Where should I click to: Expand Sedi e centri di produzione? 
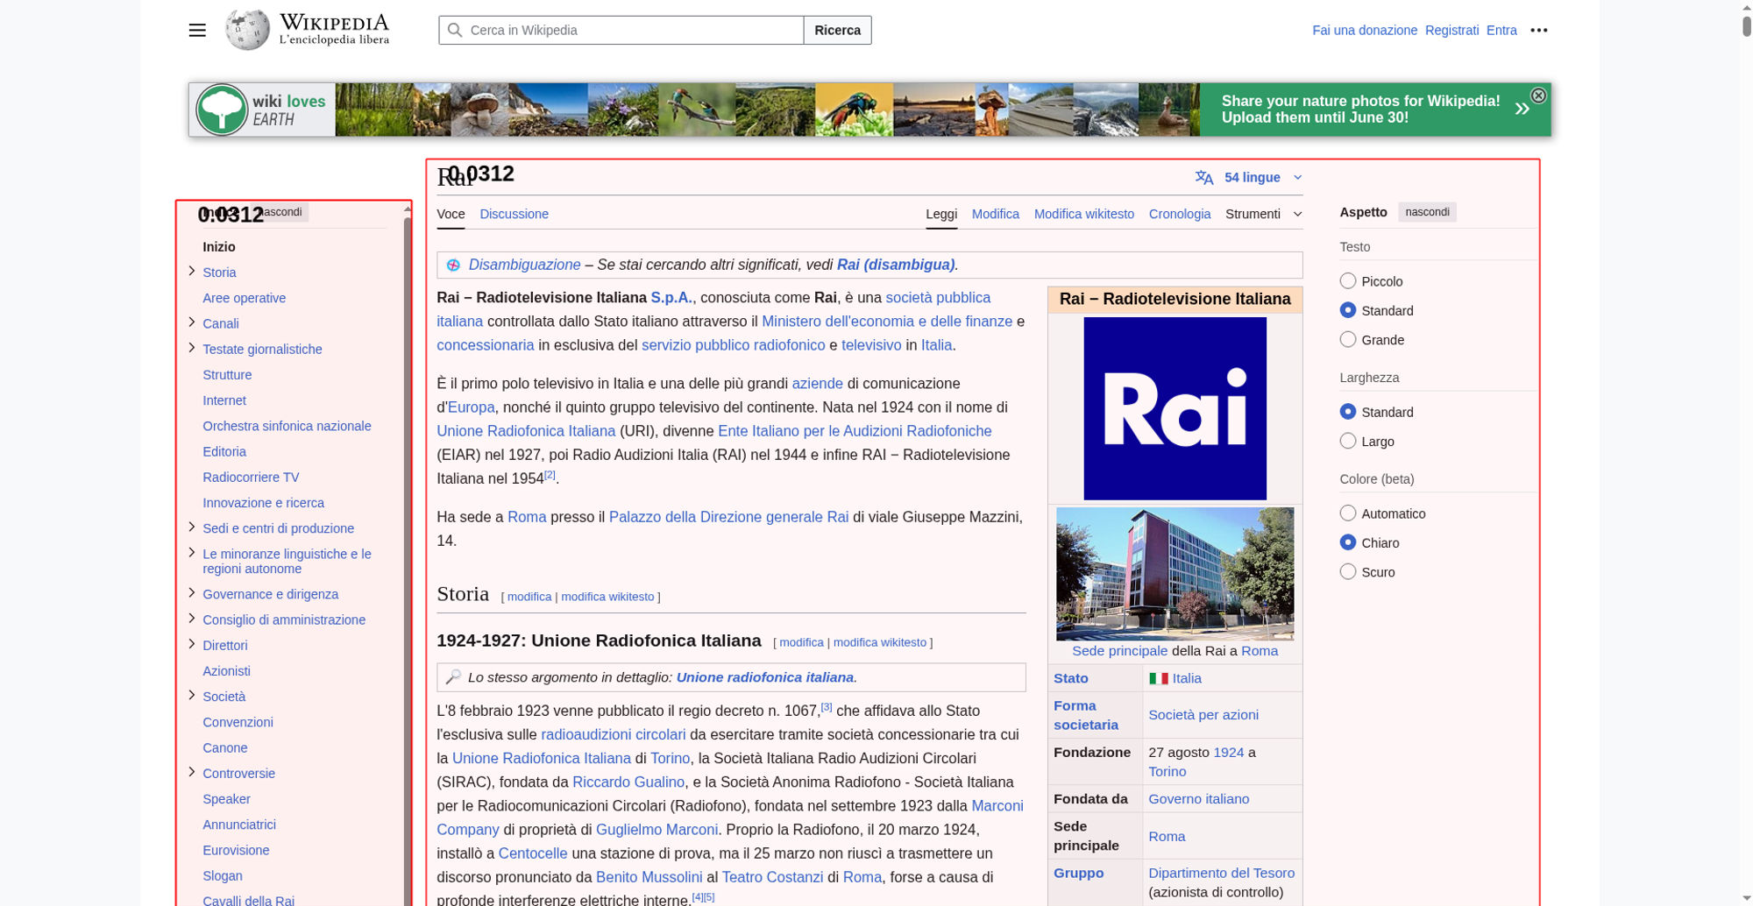191,527
